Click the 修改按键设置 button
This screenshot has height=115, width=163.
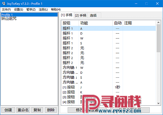tap(87, 110)
